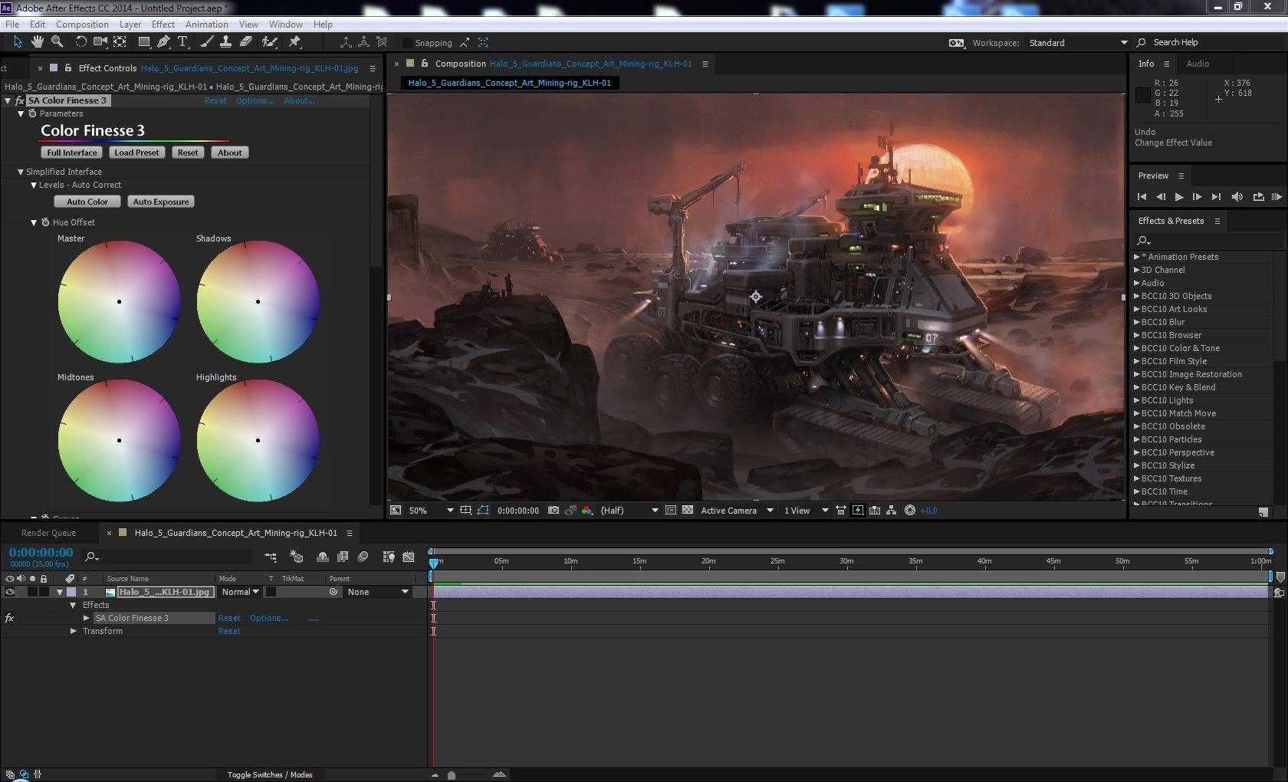
Task: Switch to the Audio tab
Action: [x=1198, y=64]
